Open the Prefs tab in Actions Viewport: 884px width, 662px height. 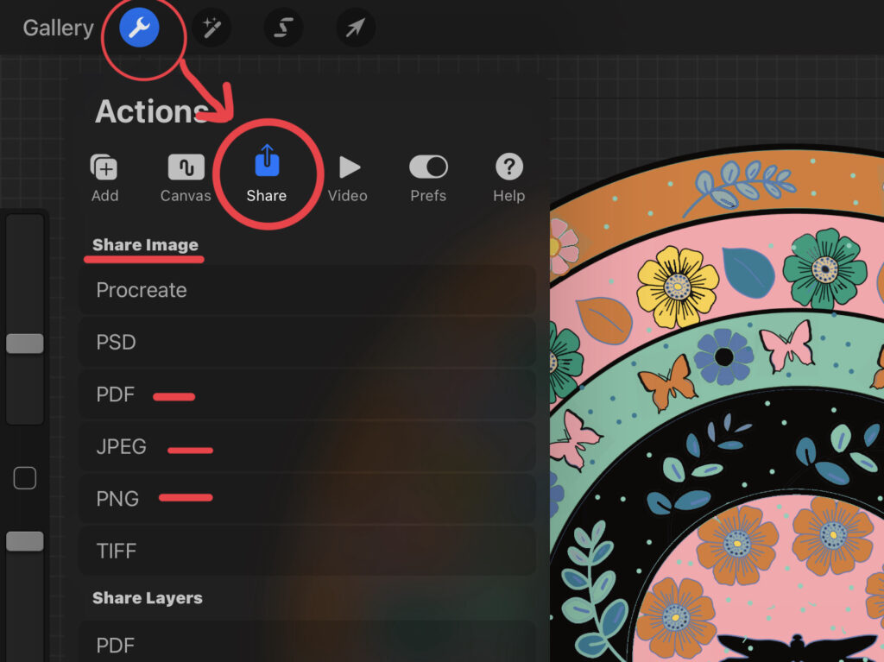428,178
